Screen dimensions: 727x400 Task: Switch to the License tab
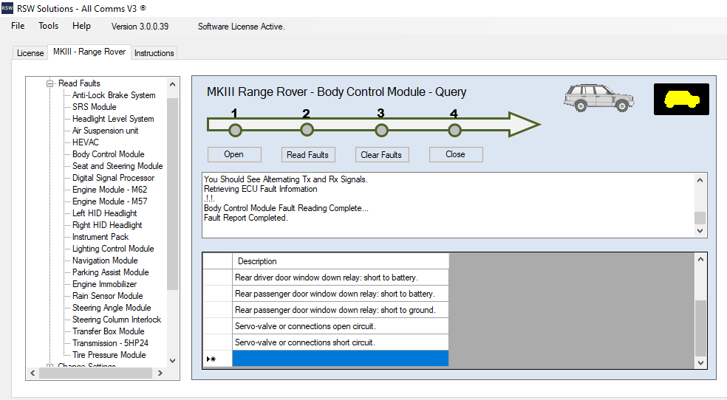(30, 53)
